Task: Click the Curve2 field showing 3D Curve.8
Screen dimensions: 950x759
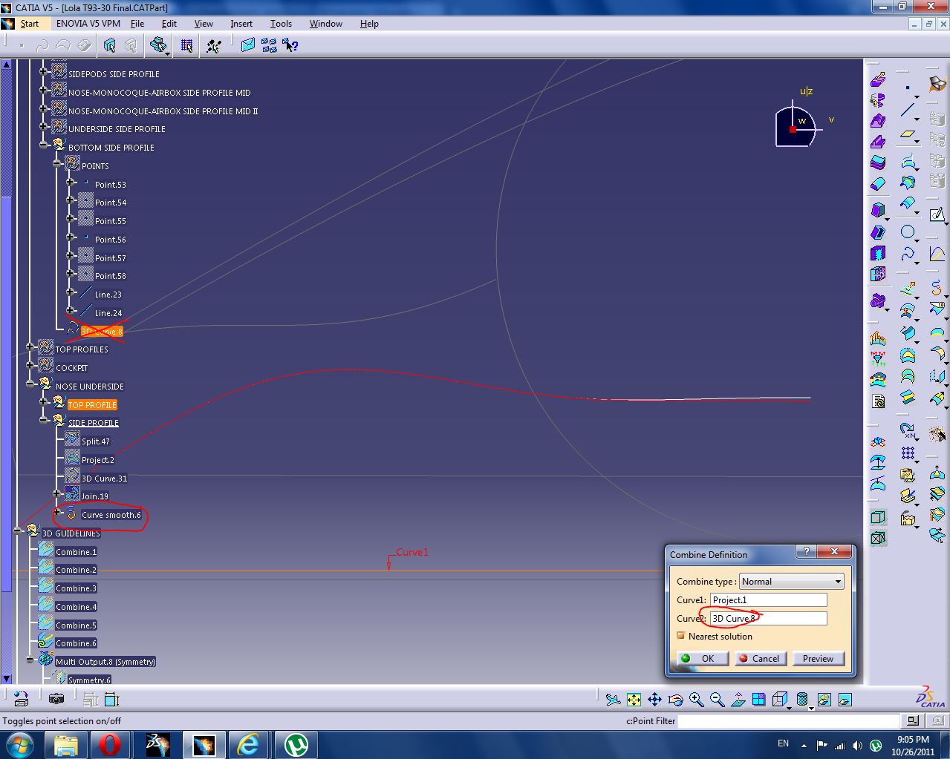Action: (x=768, y=618)
